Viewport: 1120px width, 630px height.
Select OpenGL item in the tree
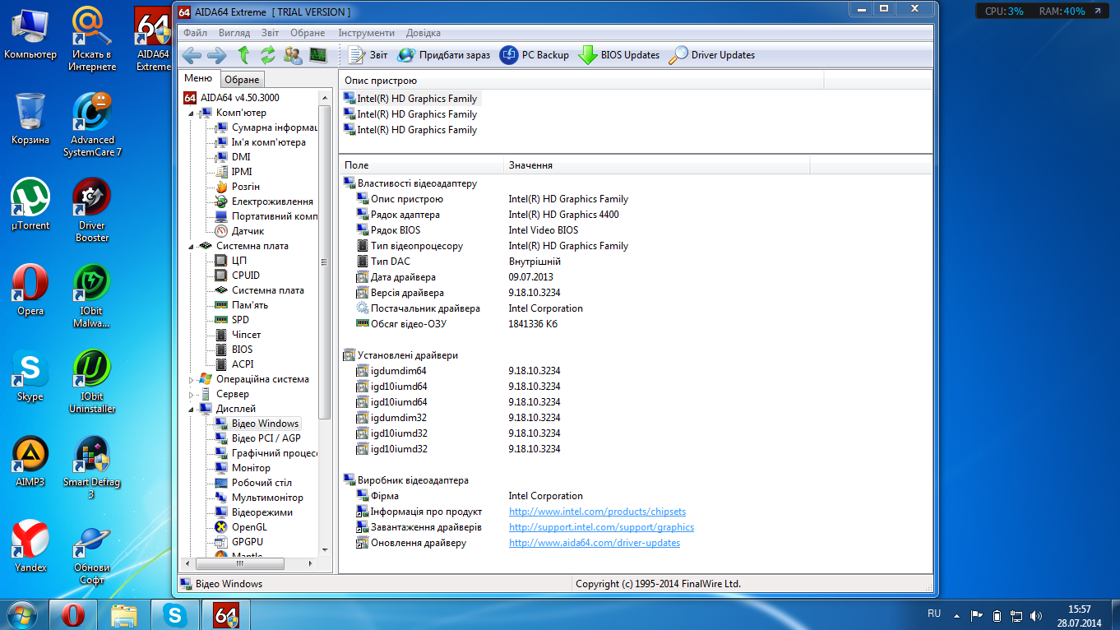249,527
